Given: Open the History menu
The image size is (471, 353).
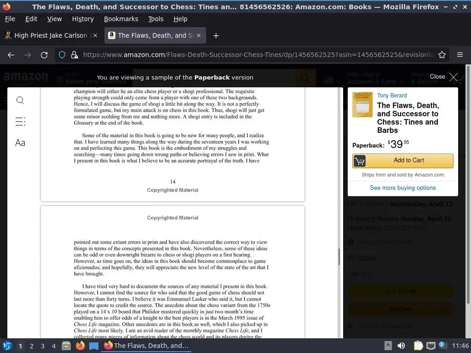Looking at the screenshot, I should 83,19.
